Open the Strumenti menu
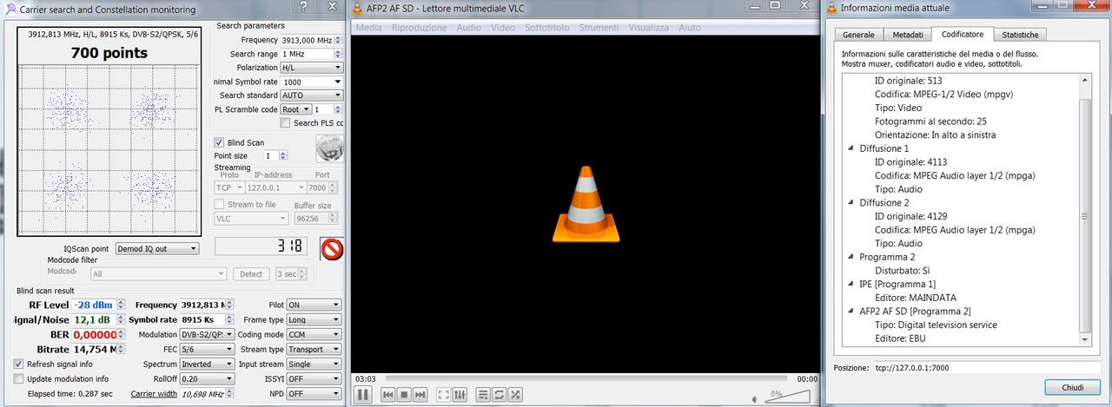 click(x=599, y=28)
